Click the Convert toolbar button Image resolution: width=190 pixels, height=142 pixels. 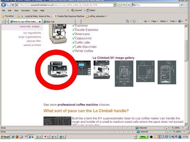pyautogui.click(x=76, y=10)
